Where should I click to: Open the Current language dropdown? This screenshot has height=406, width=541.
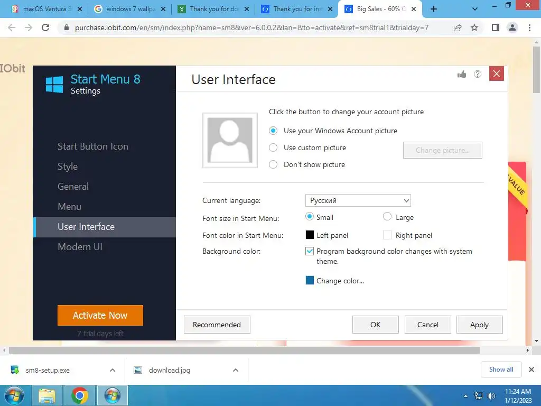click(x=358, y=200)
